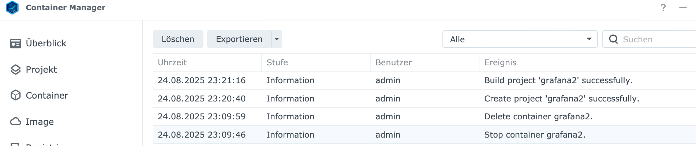Click the Exportieren button
The height and width of the screenshot is (146, 696).
click(239, 39)
